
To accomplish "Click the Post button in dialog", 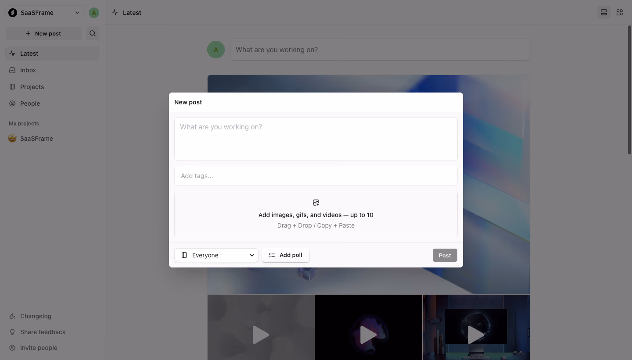I will tap(445, 255).
